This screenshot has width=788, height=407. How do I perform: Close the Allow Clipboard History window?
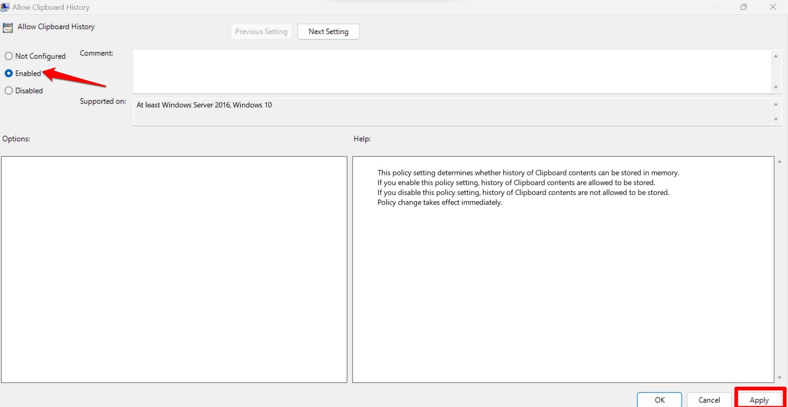click(x=773, y=7)
